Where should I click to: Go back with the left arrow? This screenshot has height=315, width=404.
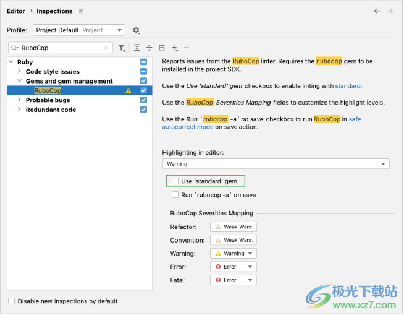coord(377,11)
